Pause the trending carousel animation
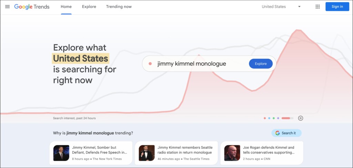 [x=301, y=118]
